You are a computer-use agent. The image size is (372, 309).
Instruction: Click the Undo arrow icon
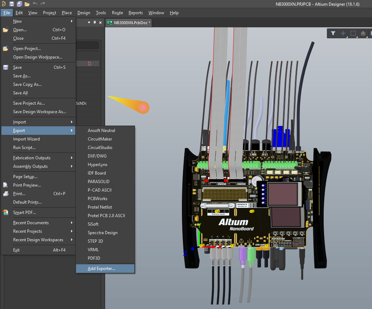click(x=35, y=4)
